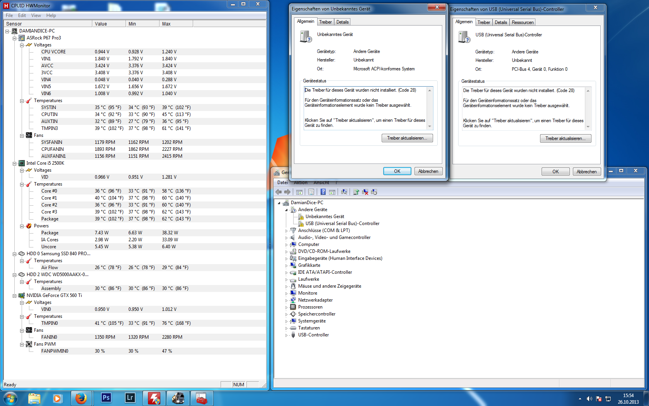Click the Forward arrow in Device Manager toolbar
649x406 pixels.
tap(287, 192)
